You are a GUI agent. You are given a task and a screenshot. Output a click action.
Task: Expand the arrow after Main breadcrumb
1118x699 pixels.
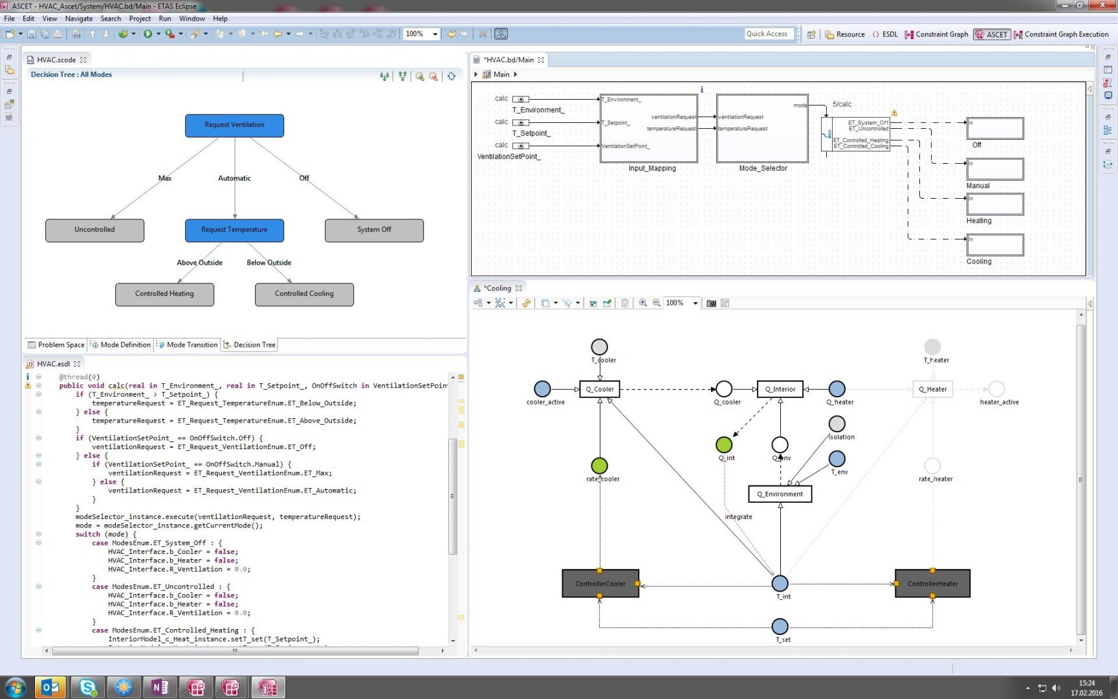(x=515, y=74)
